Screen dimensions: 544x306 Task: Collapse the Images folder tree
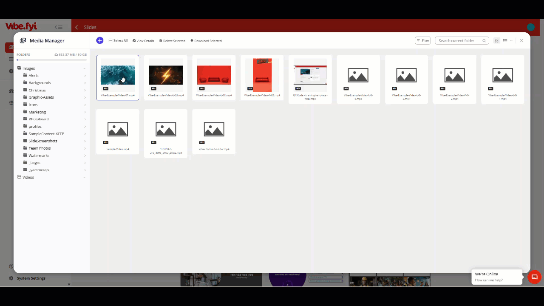(x=85, y=68)
